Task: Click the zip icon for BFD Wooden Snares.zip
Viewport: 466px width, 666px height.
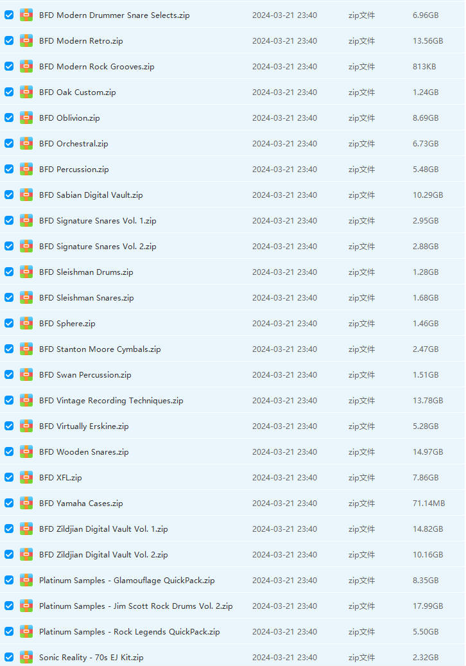Action: click(x=26, y=451)
